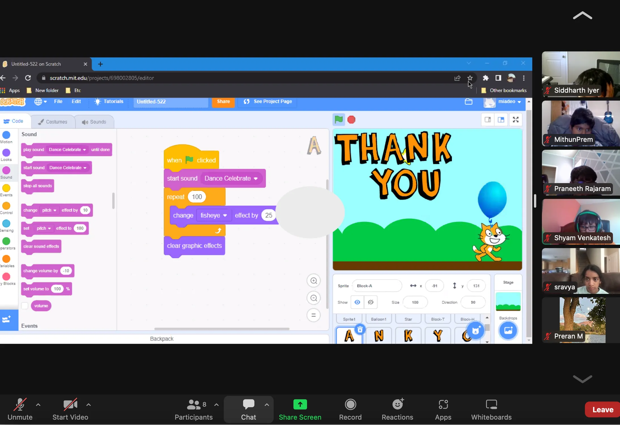Switch to the Costumes tab
Image resolution: width=620 pixels, height=425 pixels.
53,122
